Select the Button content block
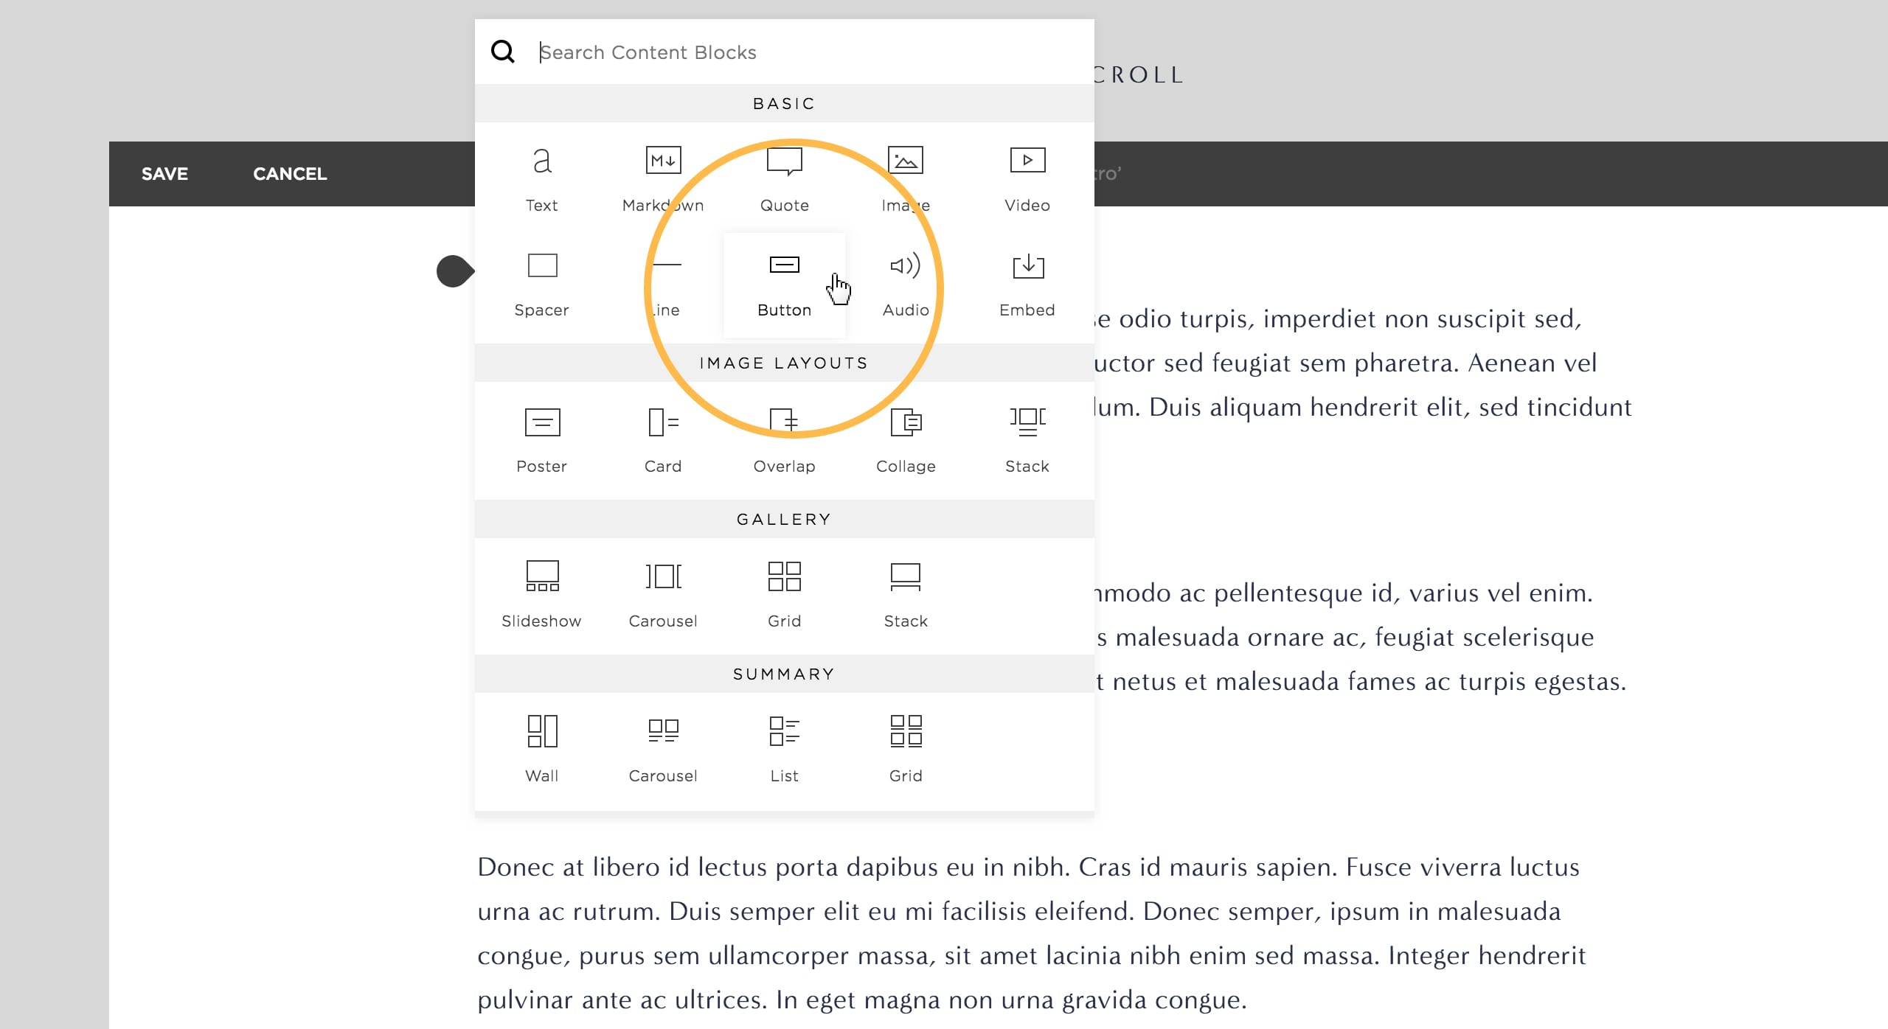 tap(782, 282)
